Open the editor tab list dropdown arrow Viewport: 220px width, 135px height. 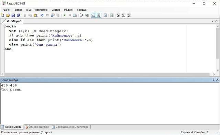[x=213, y=21]
